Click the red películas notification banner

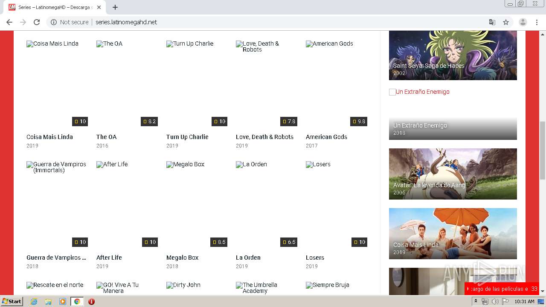(x=502, y=289)
